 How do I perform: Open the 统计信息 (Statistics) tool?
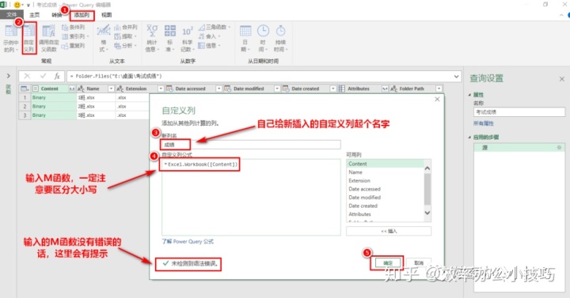click(x=152, y=38)
